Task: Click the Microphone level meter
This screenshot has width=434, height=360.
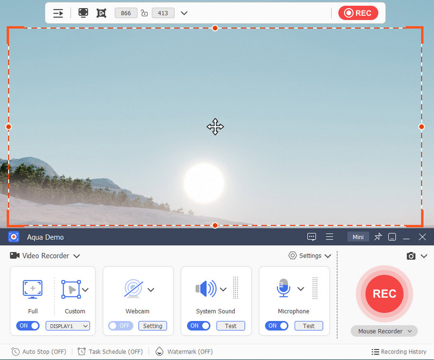Action: (x=315, y=288)
